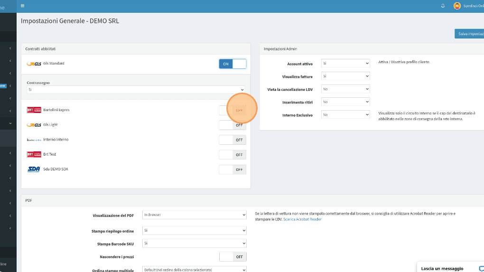This screenshot has height=272, width=484.
Task: Turn off the Gls Standard contract toggle
Action: 233,64
